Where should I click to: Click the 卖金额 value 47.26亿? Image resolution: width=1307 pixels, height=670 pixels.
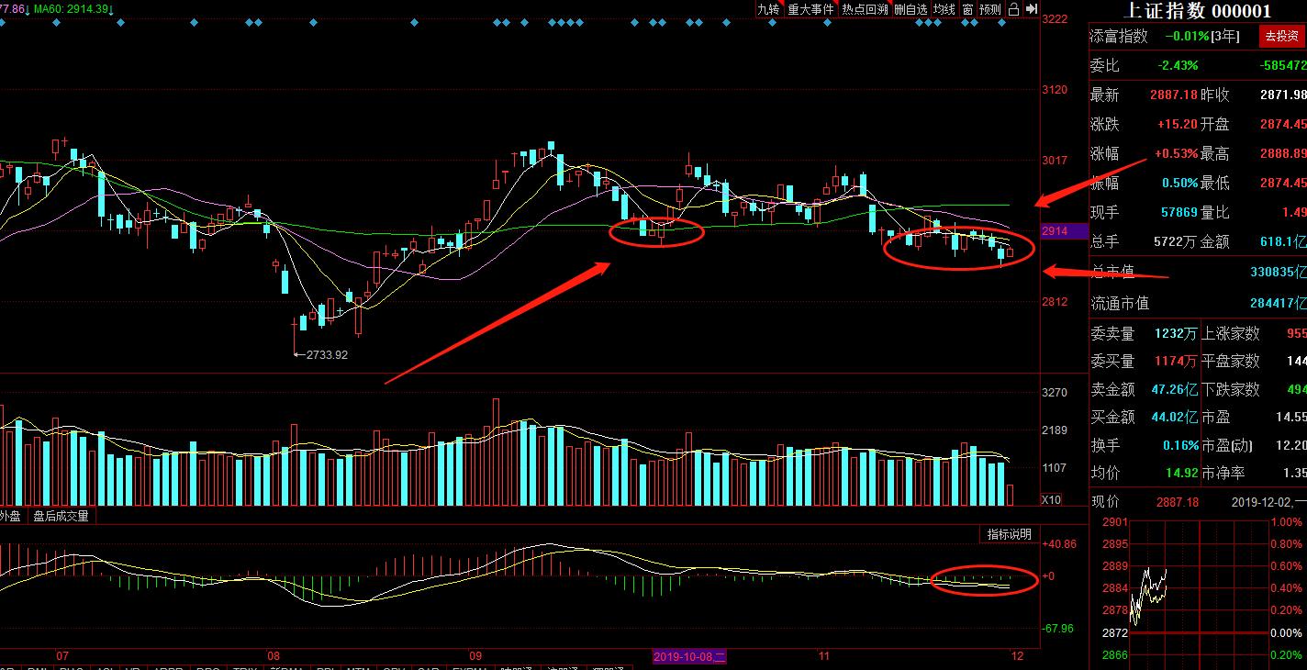(1175, 389)
